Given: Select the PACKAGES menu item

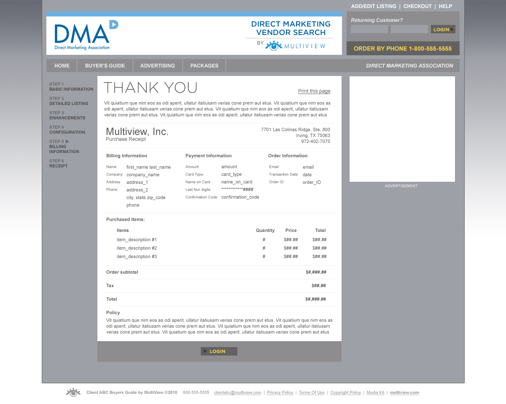Looking at the screenshot, I should pos(205,66).
